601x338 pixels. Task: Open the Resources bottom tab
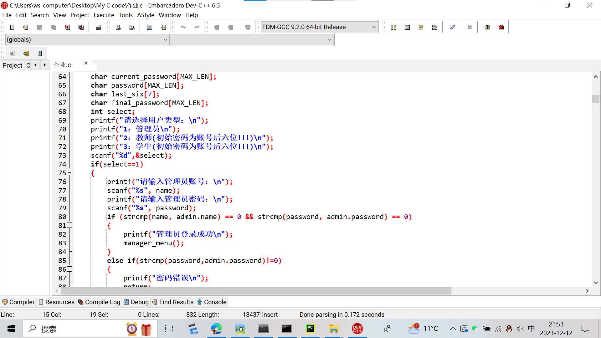(57, 302)
